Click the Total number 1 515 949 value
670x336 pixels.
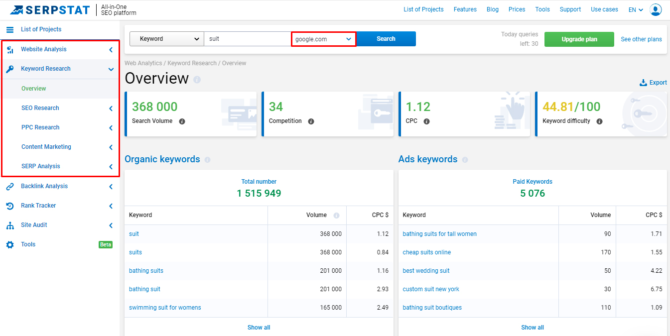(259, 193)
